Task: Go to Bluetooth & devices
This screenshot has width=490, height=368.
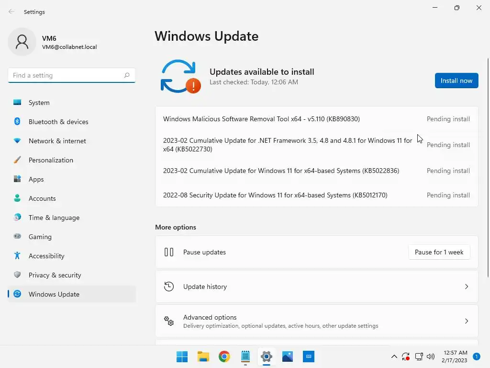Action: (x=72, y=121)
